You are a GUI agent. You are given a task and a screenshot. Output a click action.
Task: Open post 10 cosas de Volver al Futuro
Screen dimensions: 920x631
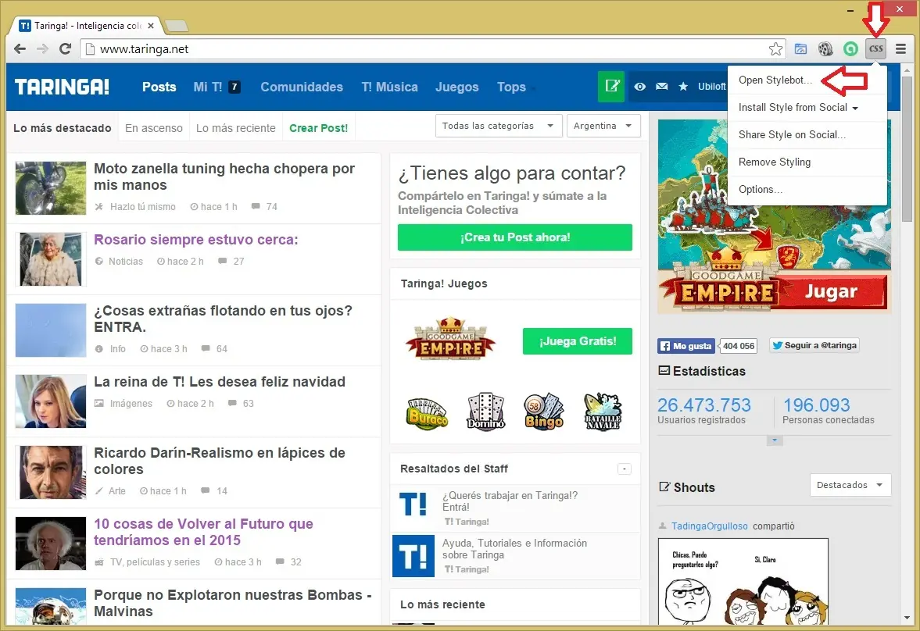coord(203,532)
